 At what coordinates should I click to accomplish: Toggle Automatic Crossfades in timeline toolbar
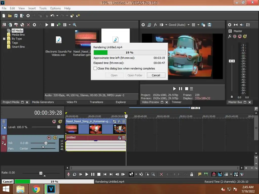[x=220, y=174]
